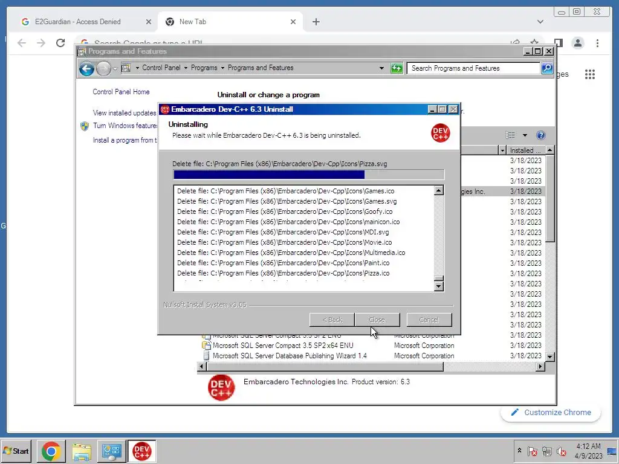Open Turn Windows features link

[125, 126]
